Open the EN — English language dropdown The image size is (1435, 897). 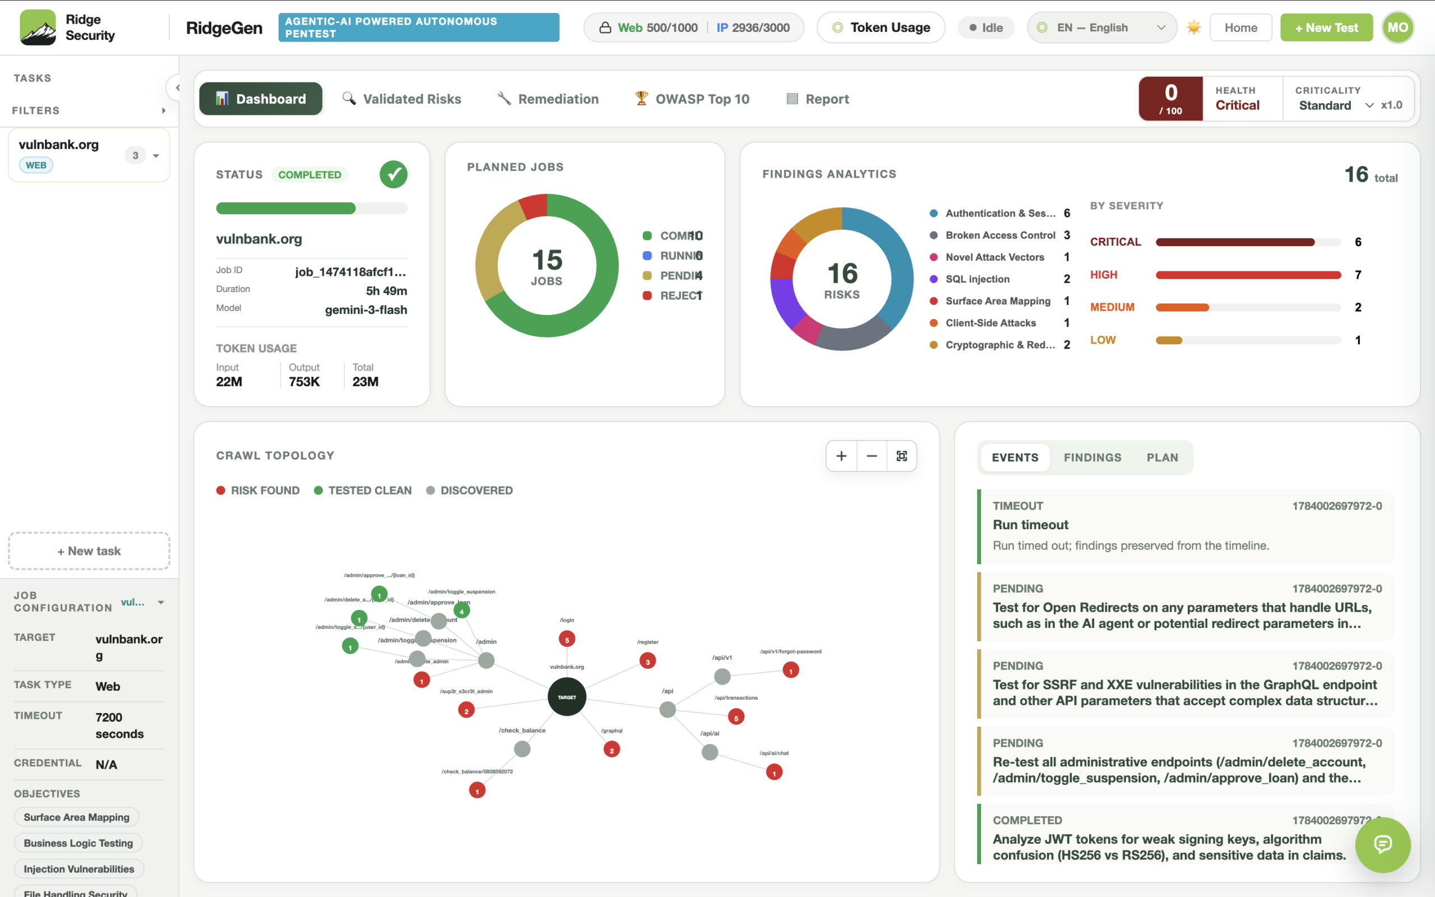(1101, 28)
